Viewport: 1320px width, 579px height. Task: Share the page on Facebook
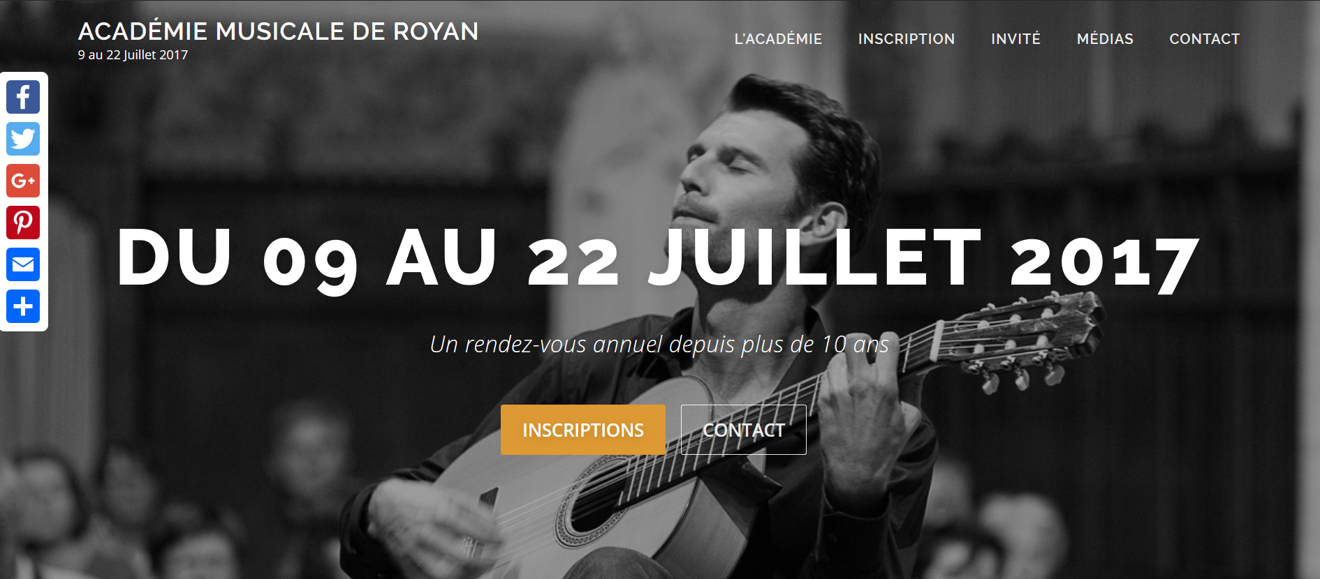tap(23, 97)
